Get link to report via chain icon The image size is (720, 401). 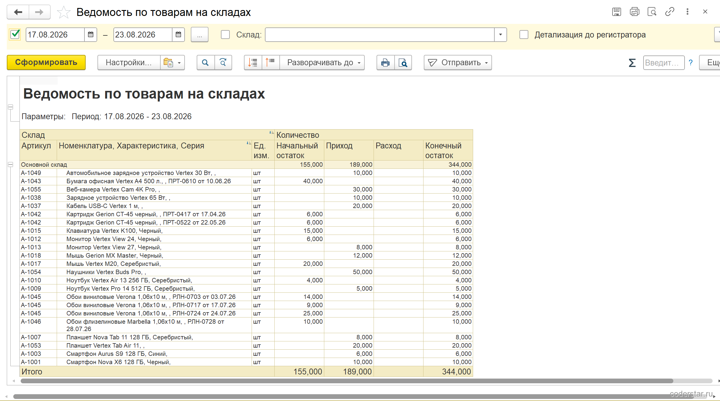669,12
